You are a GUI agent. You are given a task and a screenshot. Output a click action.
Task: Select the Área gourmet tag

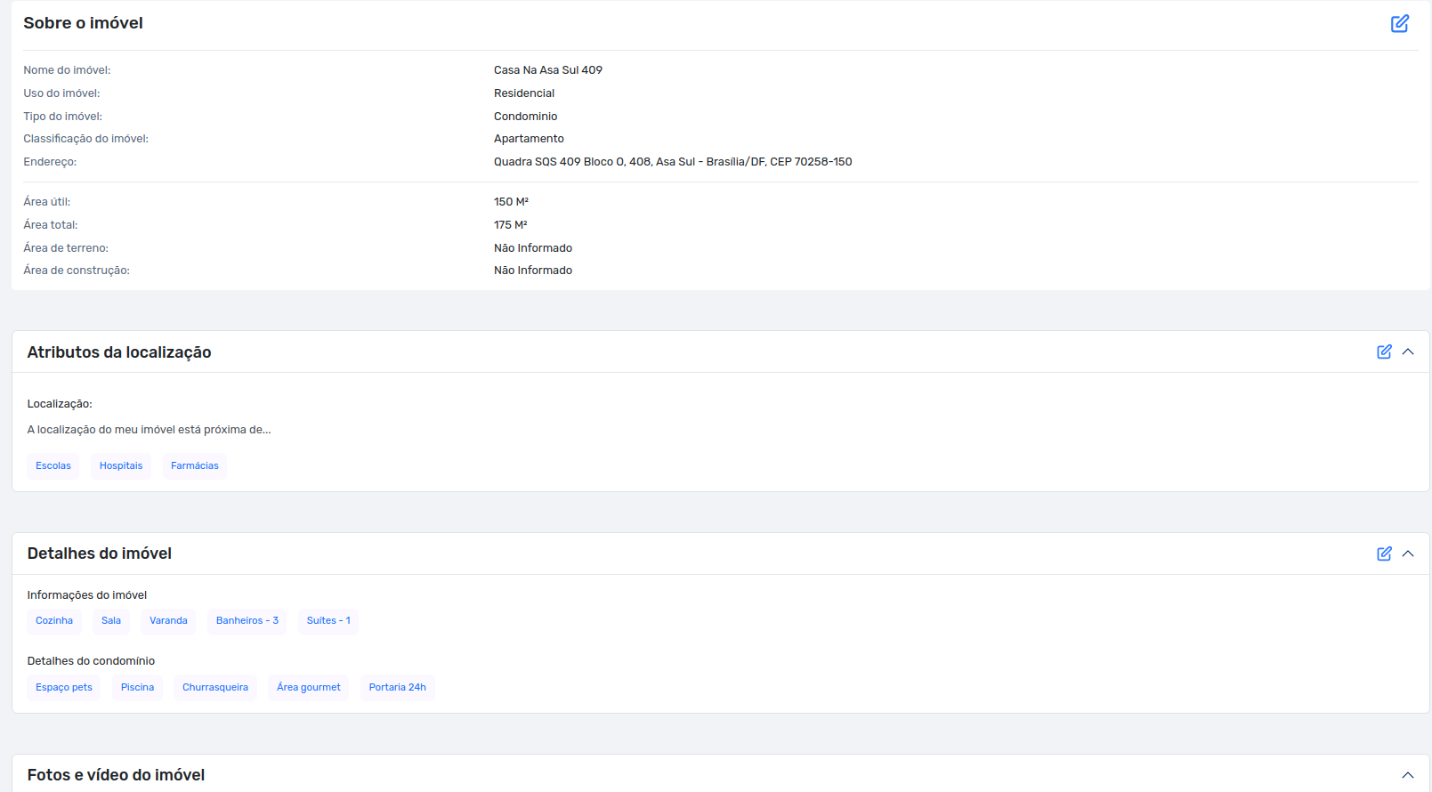(309, 688)
